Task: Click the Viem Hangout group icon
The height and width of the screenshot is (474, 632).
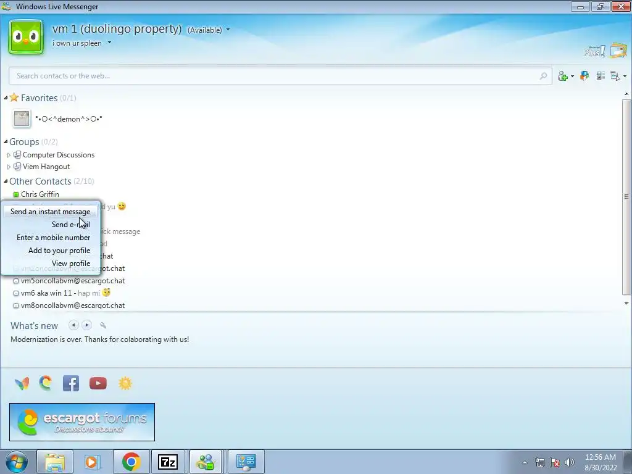Action: click(17, 167)
